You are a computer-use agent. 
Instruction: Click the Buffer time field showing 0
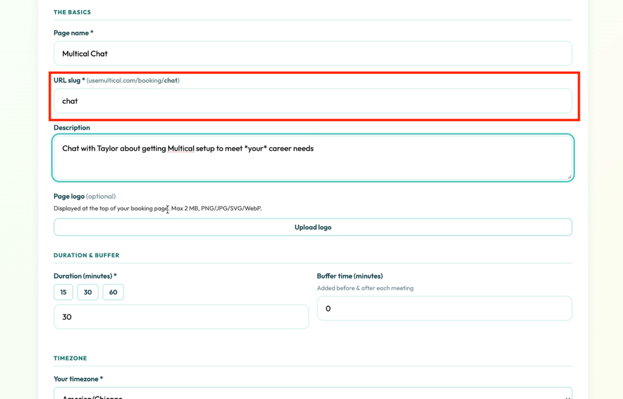(x=444, y=308)
